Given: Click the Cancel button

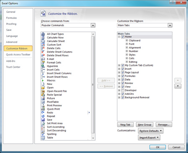Looking at the screenshot, I should click(176, 147).
